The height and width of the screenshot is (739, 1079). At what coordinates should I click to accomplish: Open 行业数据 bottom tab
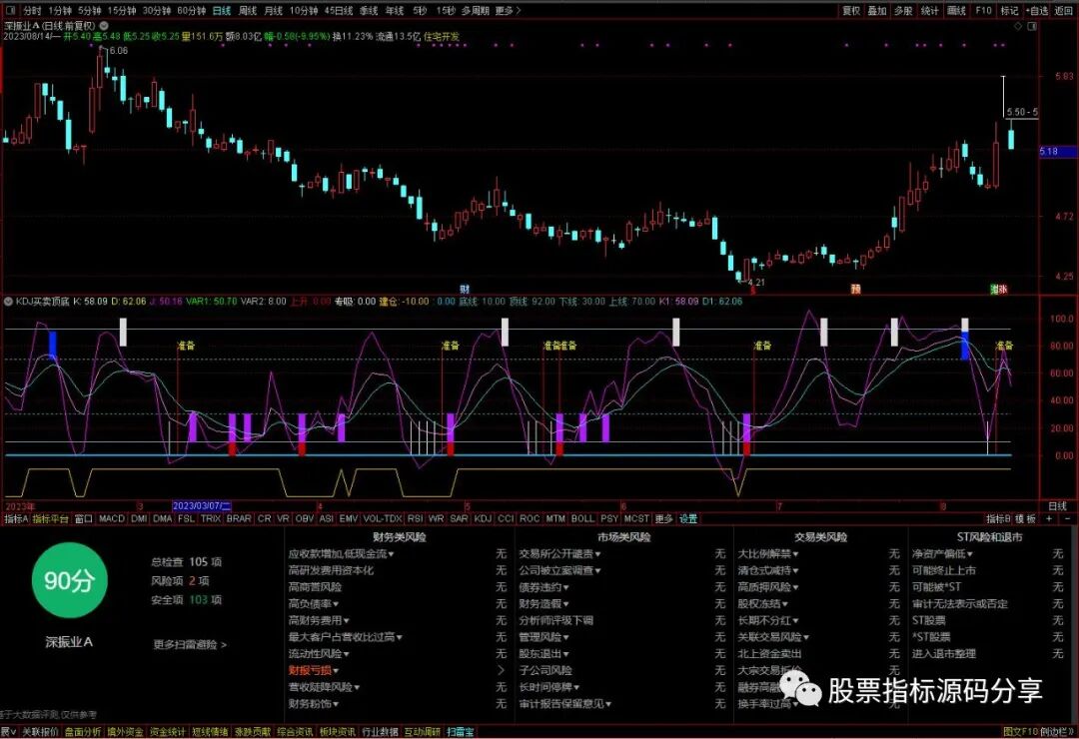[x=380, y=732]
